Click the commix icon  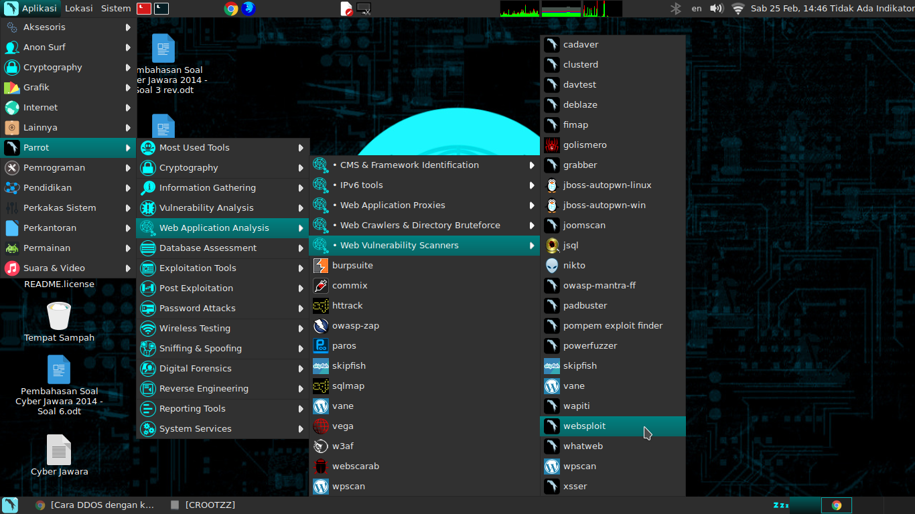(321, 286)
